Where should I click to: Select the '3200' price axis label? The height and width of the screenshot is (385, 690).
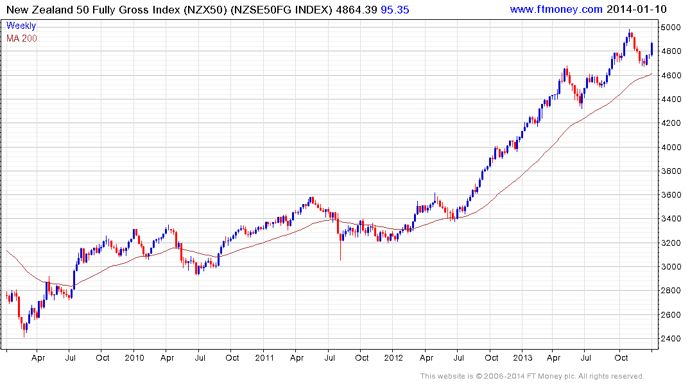(671, 243)
